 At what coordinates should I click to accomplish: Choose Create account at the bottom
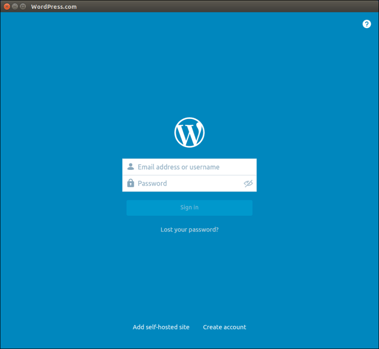point(224,327)
